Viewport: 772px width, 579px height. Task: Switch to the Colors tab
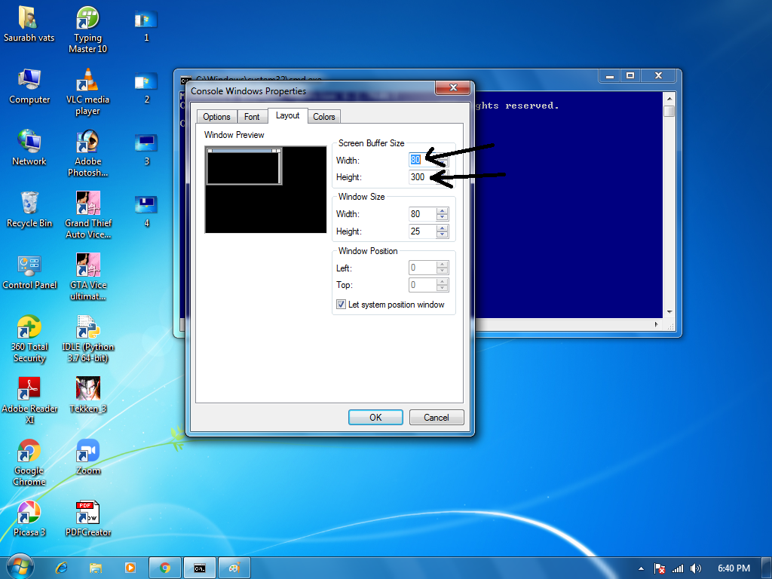[x=324, y=117]
